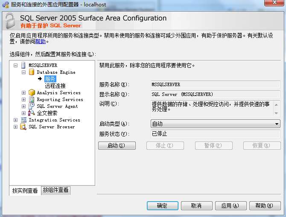Image resolution: width=286 pixels, height=217 pixels.
Task: Click the Analysis Services cube icon
Action: [32, 93]
